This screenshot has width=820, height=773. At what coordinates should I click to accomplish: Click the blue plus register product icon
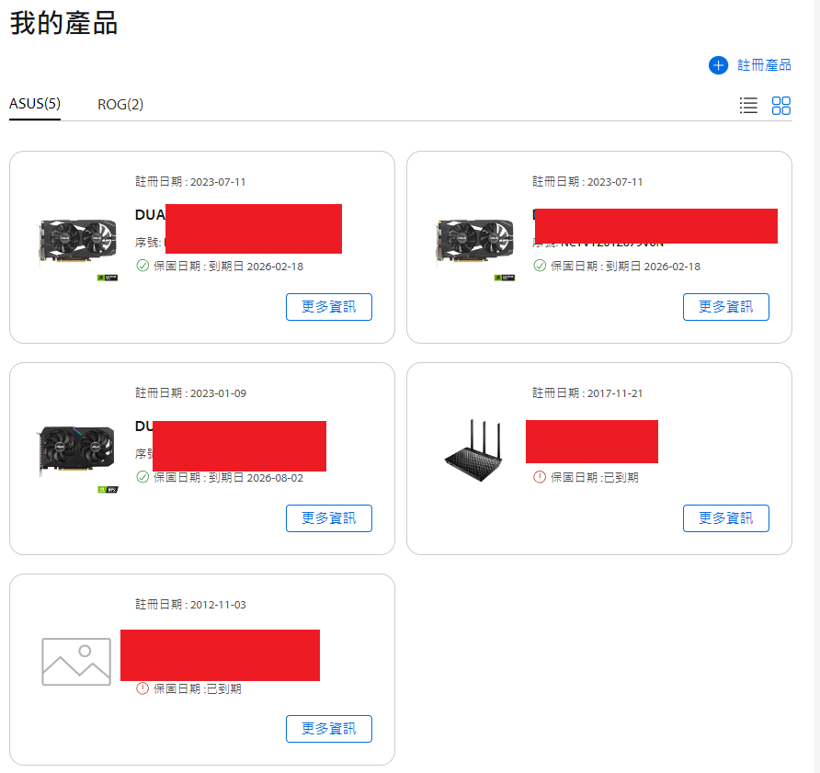[718, 65]
